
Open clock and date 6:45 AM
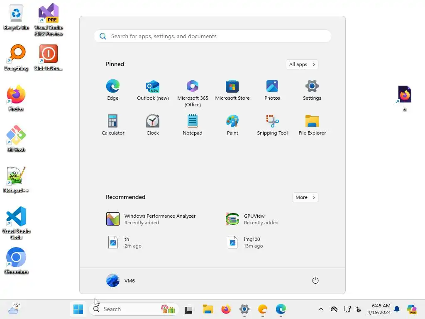click(x=379, y=309)
